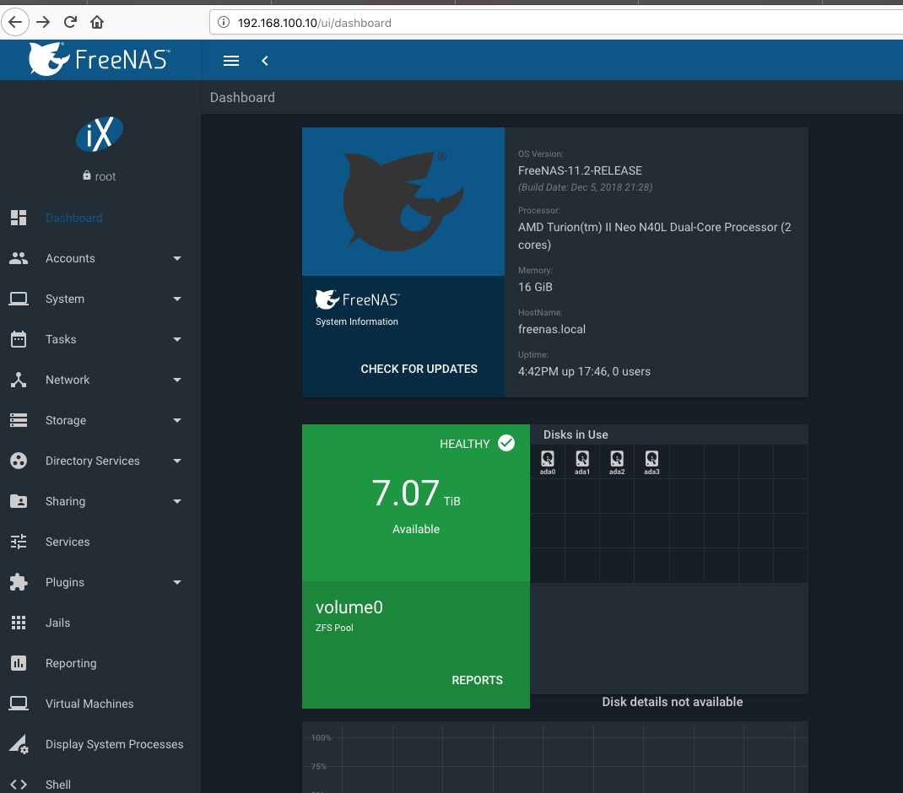903x793 pixels.
Task: Click the FreeNAS-11.2-RELEASE version text
Action: coord(580,170)
